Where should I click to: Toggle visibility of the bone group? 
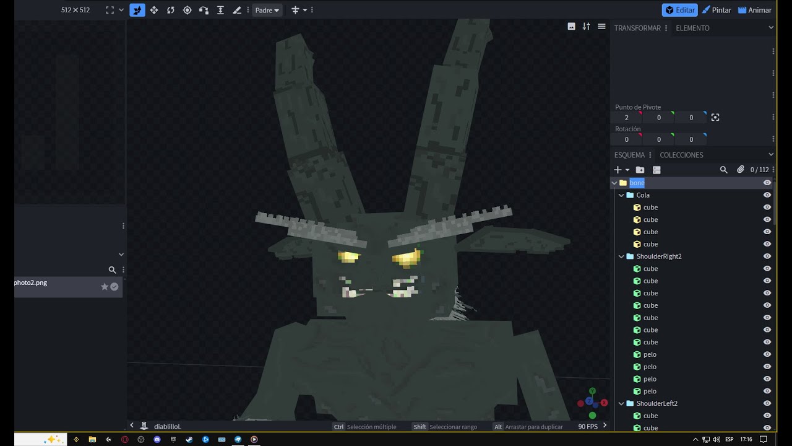click(x=767, y=183)
